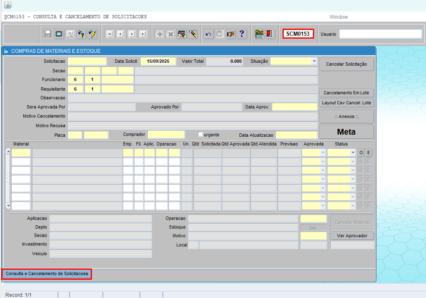The width and height of the screenshot is (426, 298).
Task: Go to the first record
Action: pos(109,34)
